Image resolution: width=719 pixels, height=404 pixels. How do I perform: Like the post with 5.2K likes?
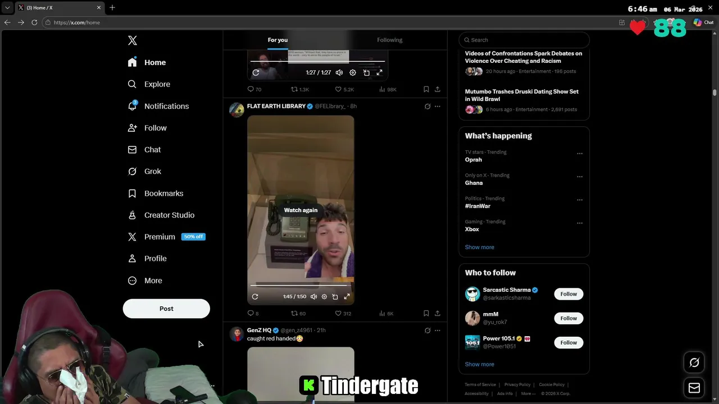point(344,89)
